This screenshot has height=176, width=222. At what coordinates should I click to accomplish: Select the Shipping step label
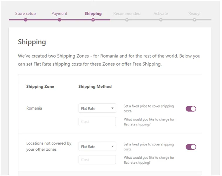click(x=93, y=14)
